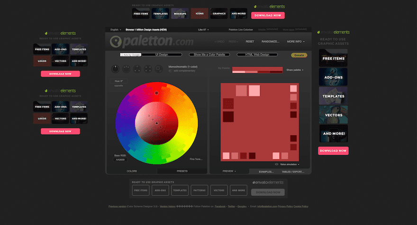Open Mockups tile in top banner

pos(180,14)
